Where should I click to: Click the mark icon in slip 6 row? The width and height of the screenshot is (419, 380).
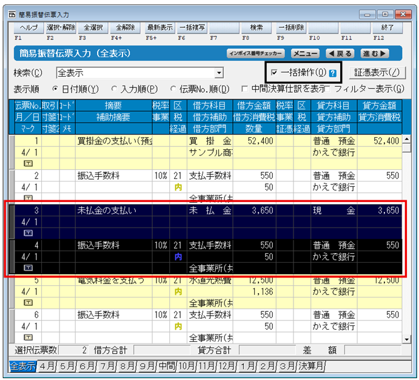(28, 338)
